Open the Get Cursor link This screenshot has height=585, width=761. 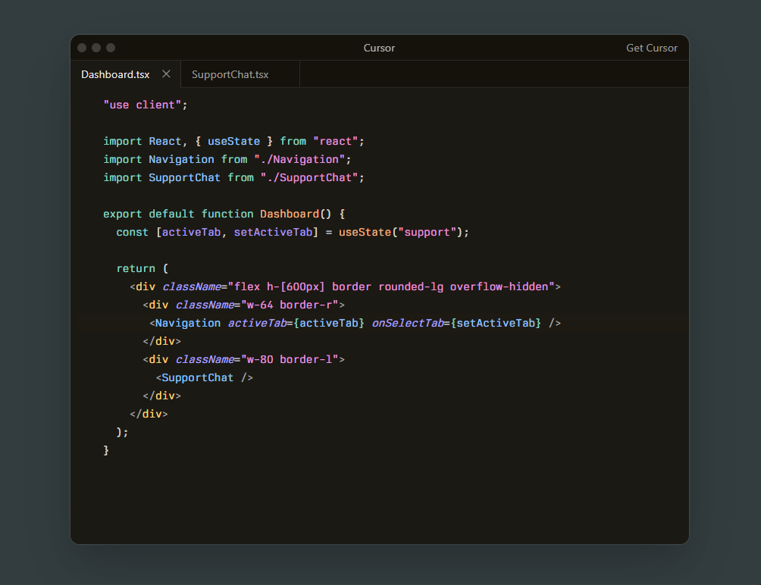[x=651, y=48]
